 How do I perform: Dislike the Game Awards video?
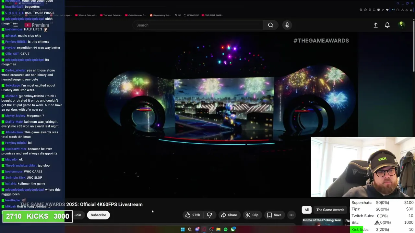pyautogui.click(x=209, y=215)
